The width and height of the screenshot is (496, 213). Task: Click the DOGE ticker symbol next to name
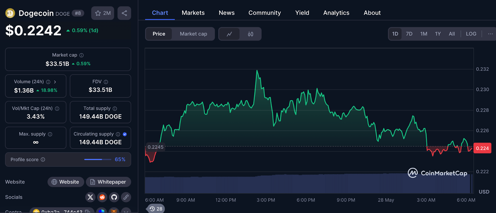(x=63, y=14)
